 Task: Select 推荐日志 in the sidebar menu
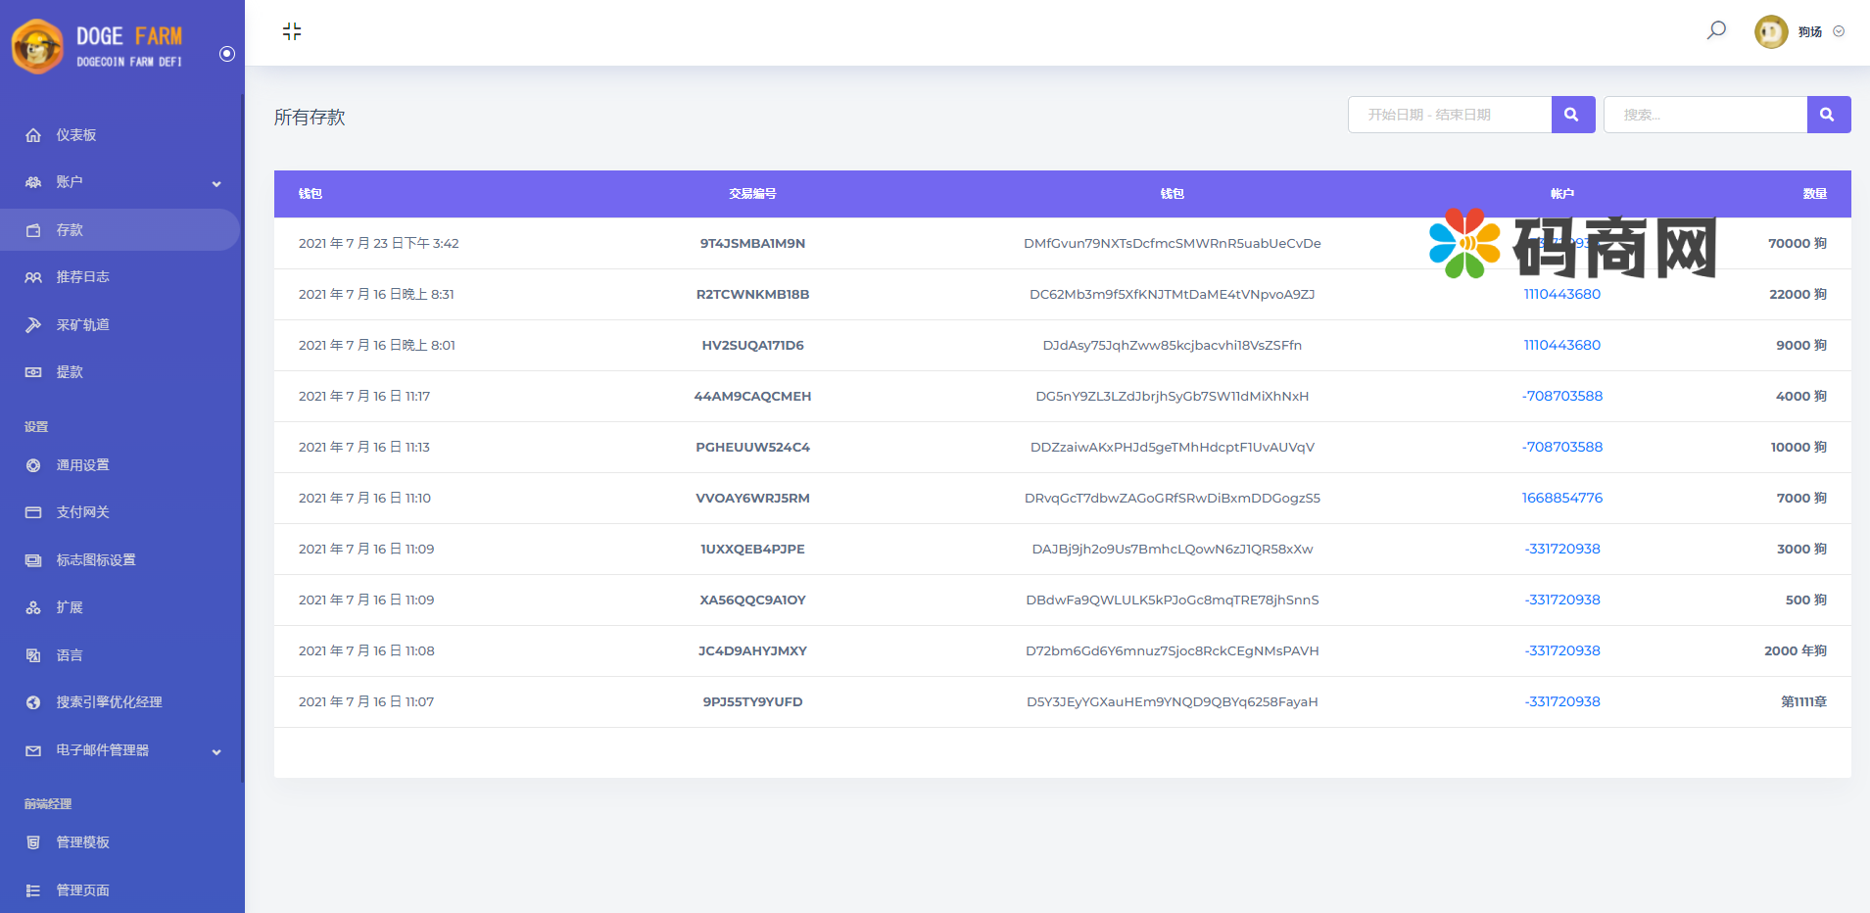pos(82,277)
